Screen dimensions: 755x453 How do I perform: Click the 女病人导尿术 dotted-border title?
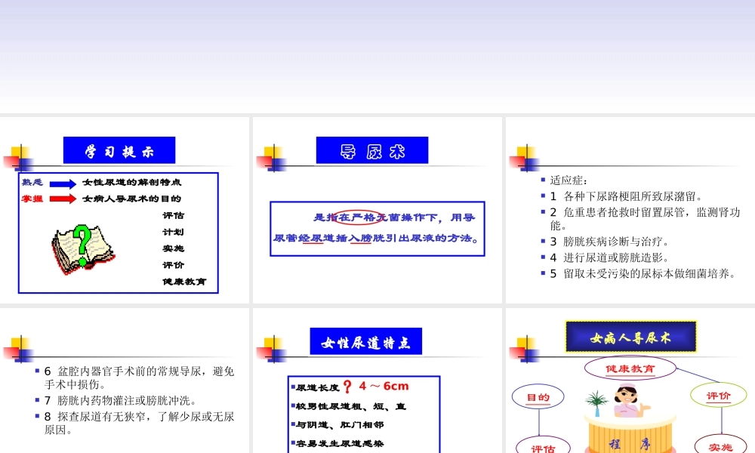[x=630, y=337]
